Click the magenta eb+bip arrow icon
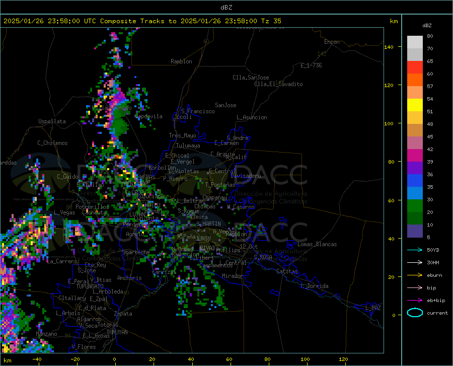The width and height of the screenshot is (453, 366). tap(415, 300)
